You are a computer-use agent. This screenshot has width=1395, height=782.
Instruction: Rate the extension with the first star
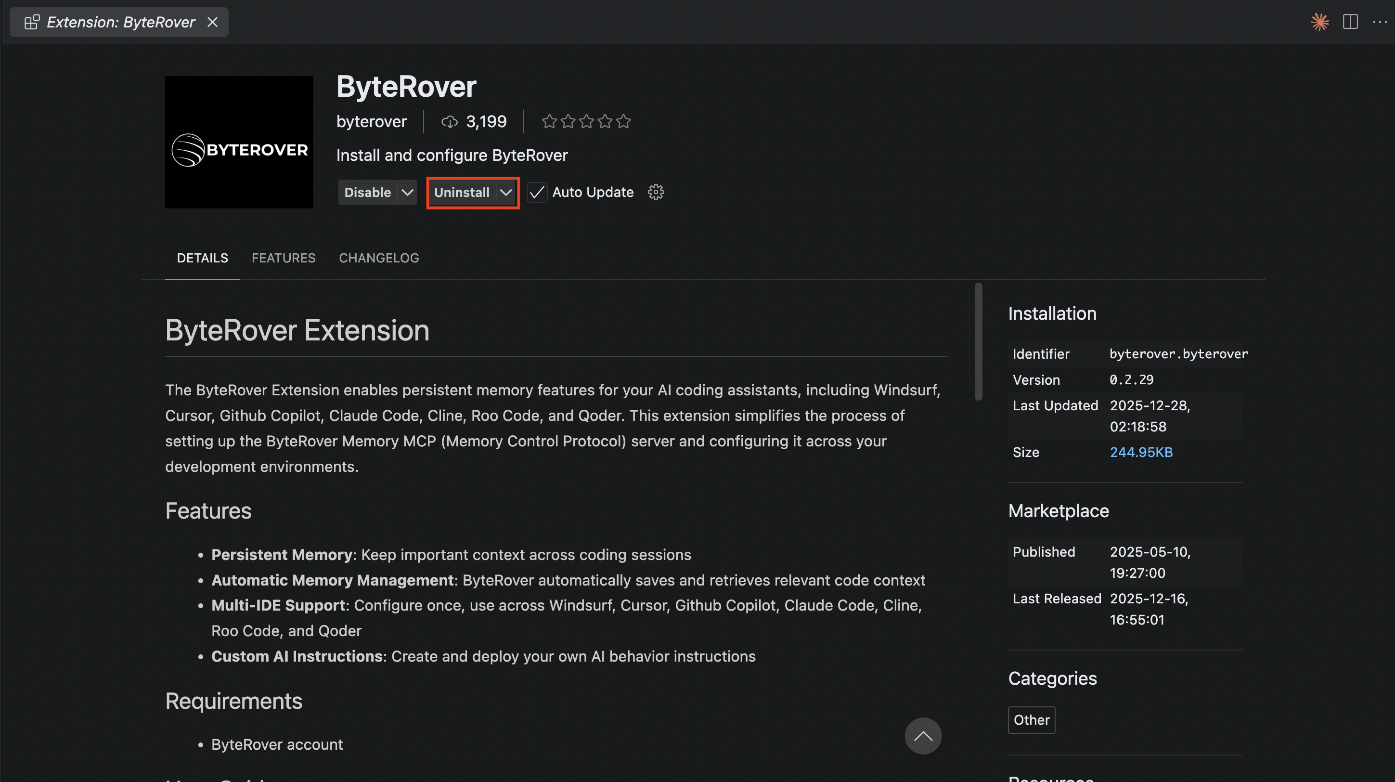point(550,121)
